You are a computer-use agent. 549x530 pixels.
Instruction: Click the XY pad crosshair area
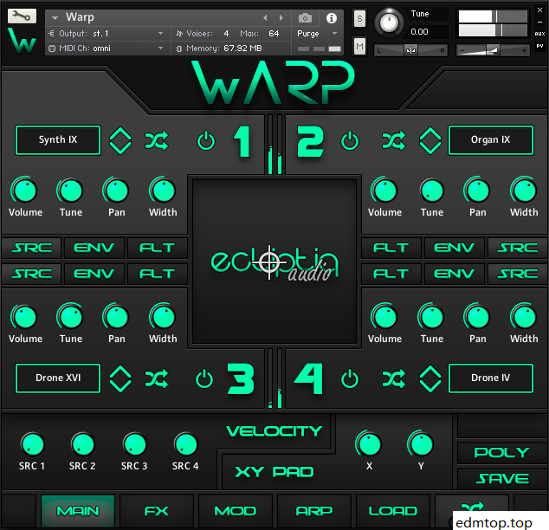click(270, 258)
